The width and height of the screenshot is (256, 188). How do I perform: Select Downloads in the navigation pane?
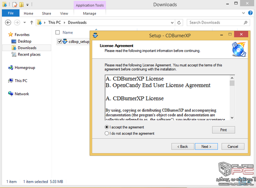click(x=27, y=48)
